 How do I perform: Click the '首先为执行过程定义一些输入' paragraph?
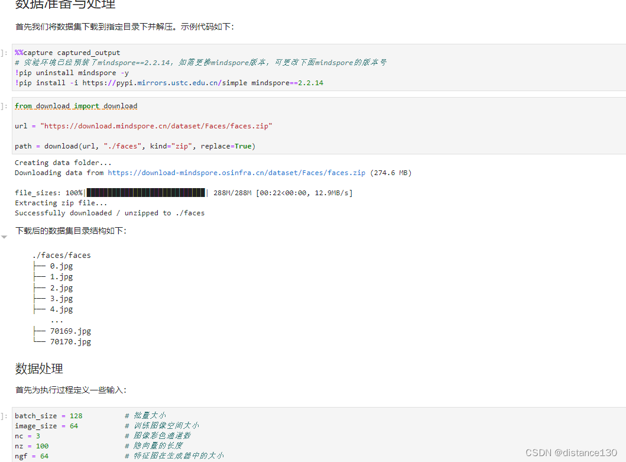tap(71, 390)
